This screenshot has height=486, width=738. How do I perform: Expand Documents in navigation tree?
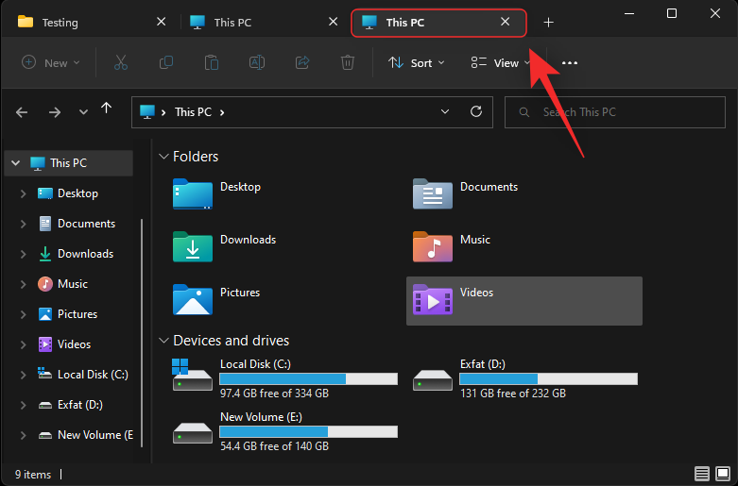click(23, 224)
